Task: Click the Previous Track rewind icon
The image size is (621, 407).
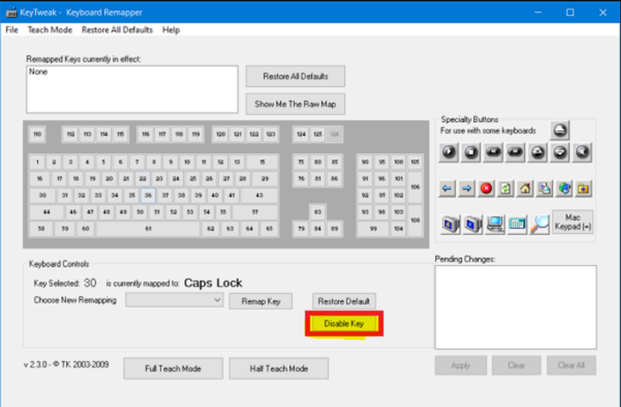Action: (493, 151)
